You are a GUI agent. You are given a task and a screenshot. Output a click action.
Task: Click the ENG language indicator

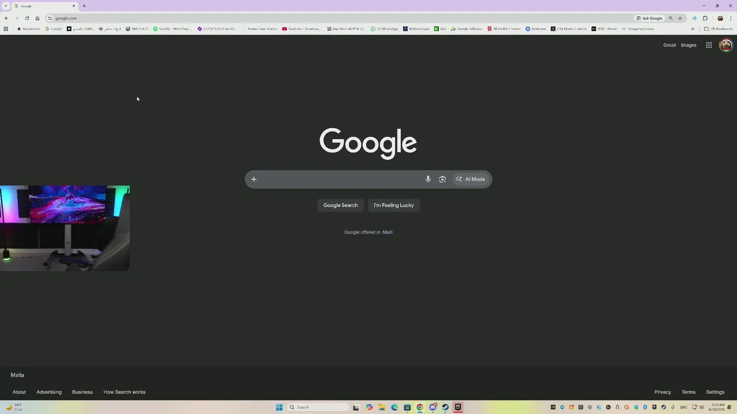click(683, 407)
